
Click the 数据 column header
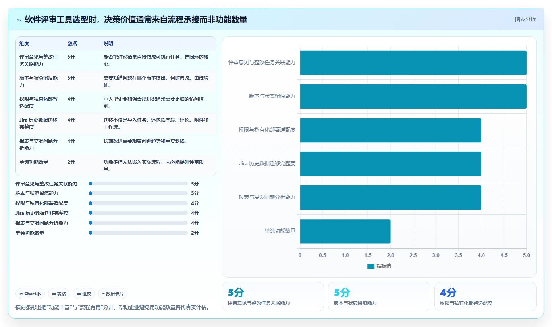(72, 44)
